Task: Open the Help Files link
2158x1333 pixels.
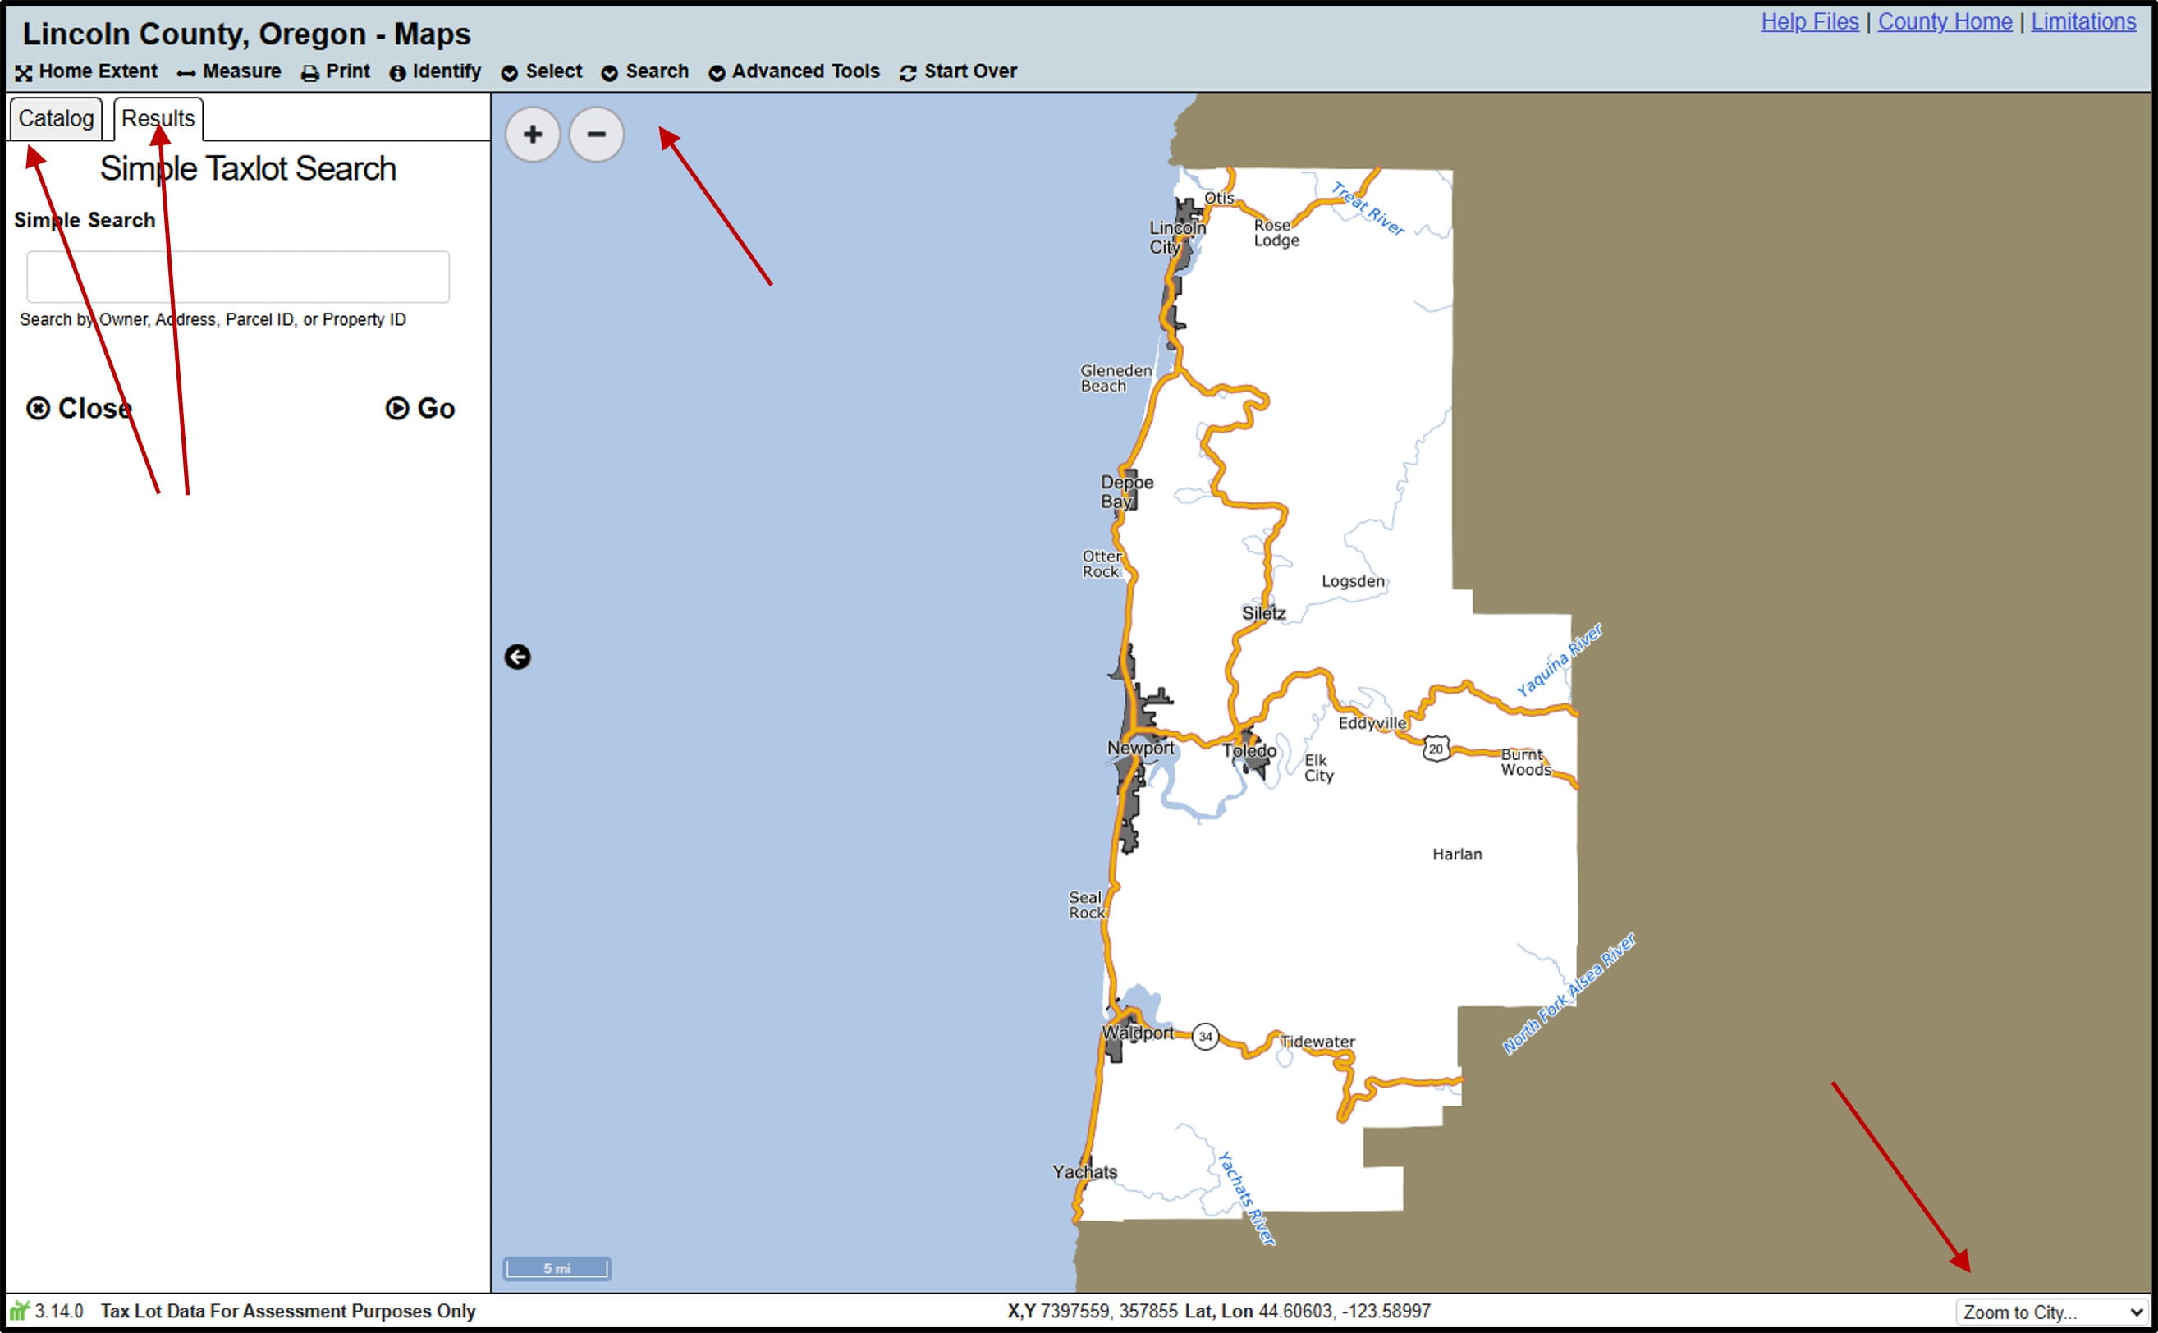Action: [1810, 21]
